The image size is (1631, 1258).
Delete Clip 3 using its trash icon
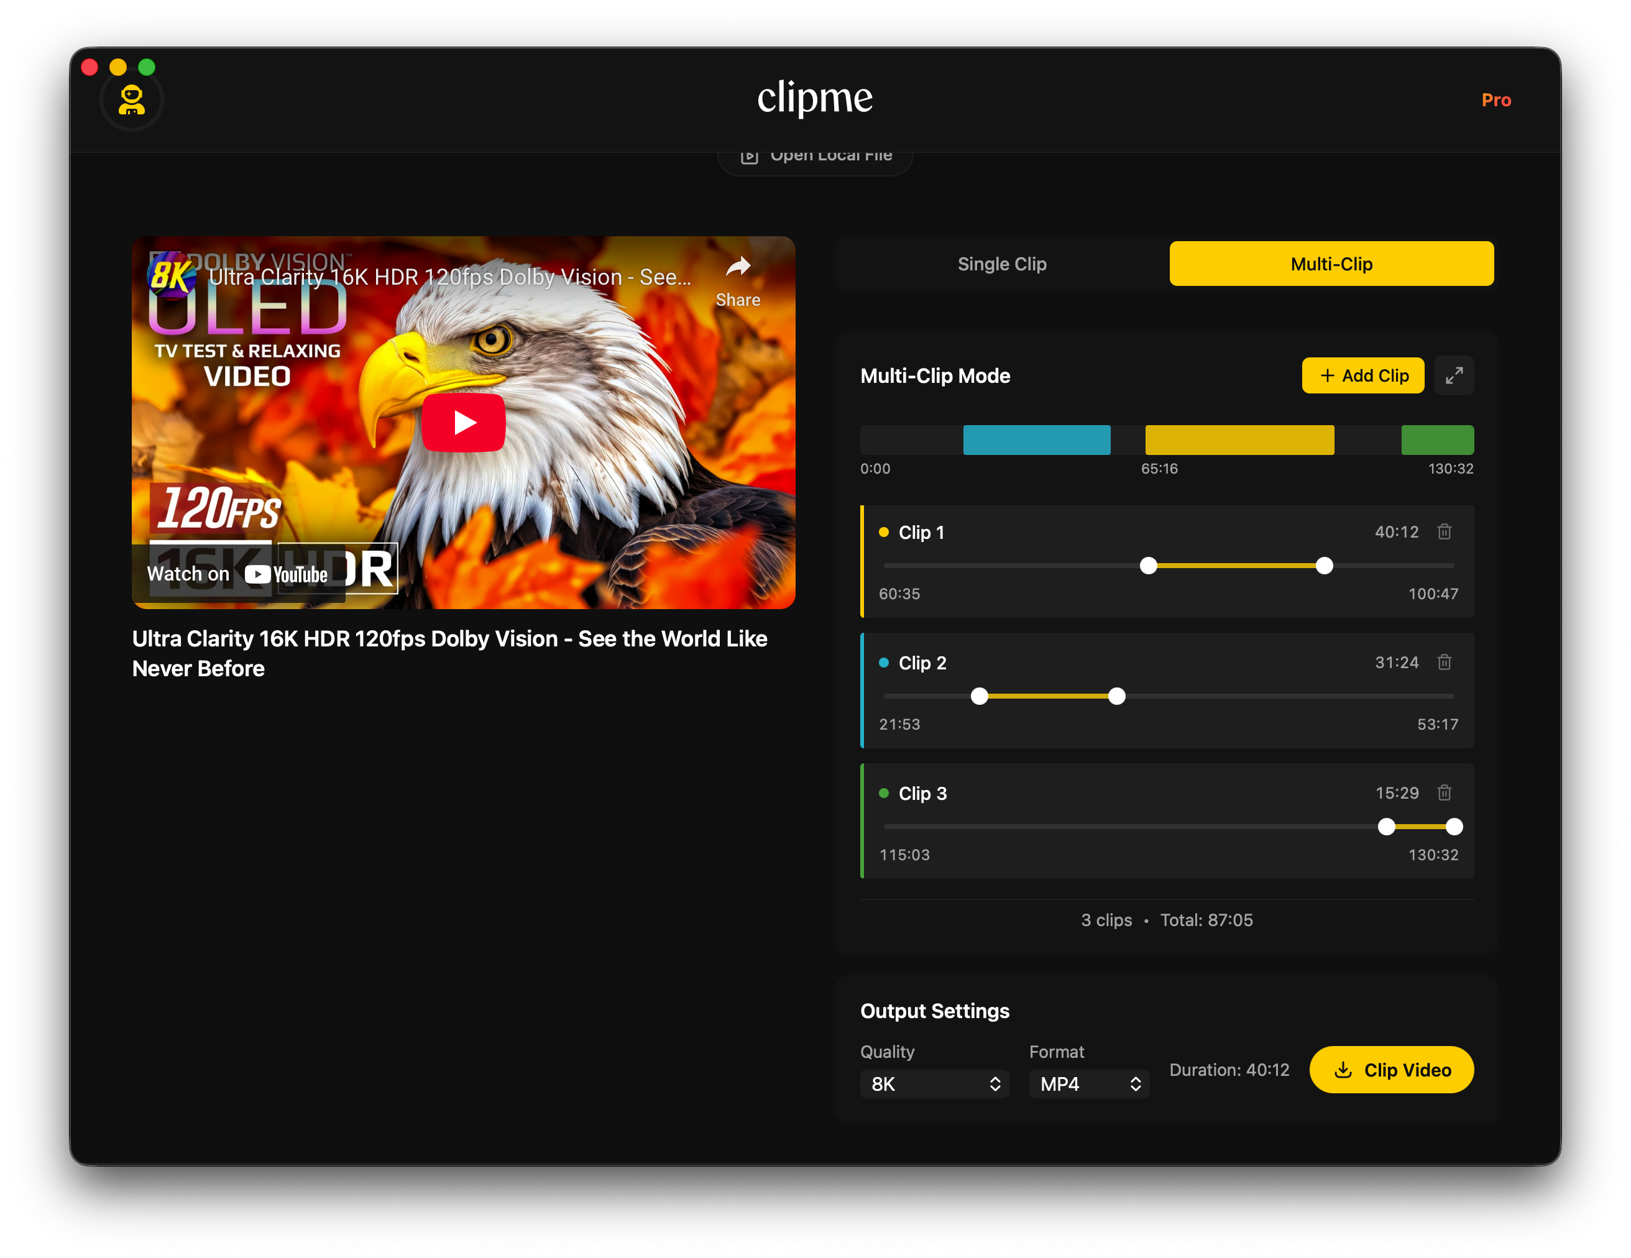1445,793
